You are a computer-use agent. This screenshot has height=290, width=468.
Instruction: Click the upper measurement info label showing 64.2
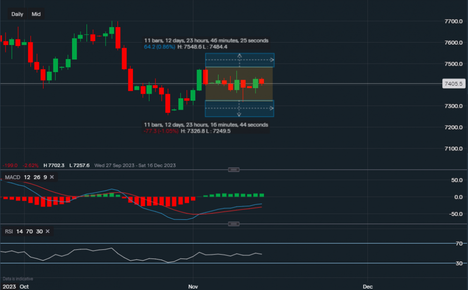[x=206, y=44]
